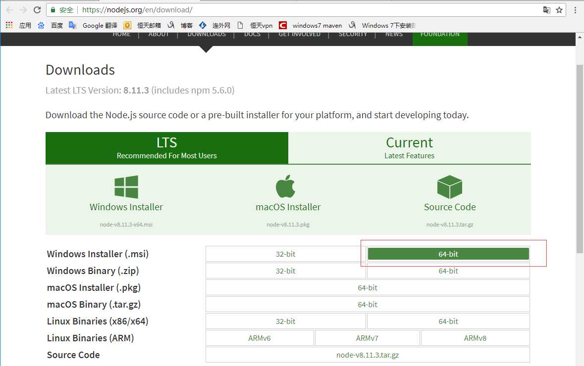
Task: Click the Windows Installer text link
Action: 126,207
